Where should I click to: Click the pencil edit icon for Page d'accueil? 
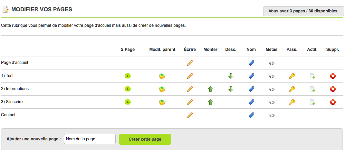point(190,63)
